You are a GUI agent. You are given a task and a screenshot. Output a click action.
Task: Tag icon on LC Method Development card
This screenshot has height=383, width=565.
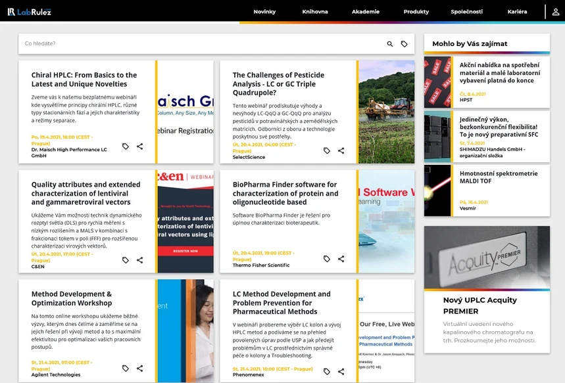[x=327, y=371]
